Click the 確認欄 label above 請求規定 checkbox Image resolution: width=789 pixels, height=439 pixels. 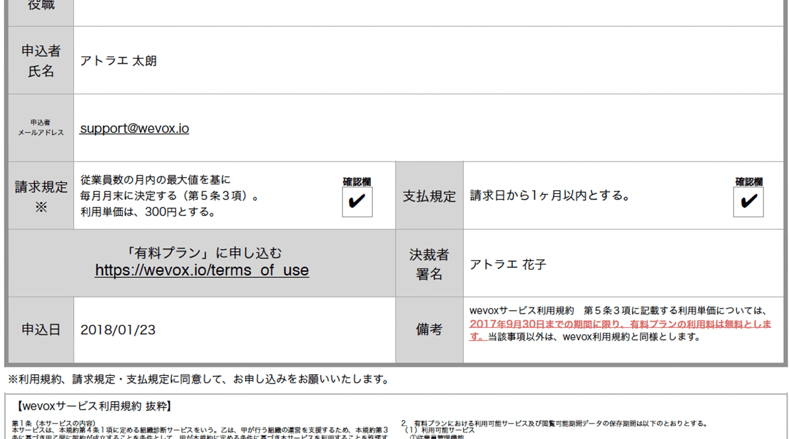click(357, 182)
